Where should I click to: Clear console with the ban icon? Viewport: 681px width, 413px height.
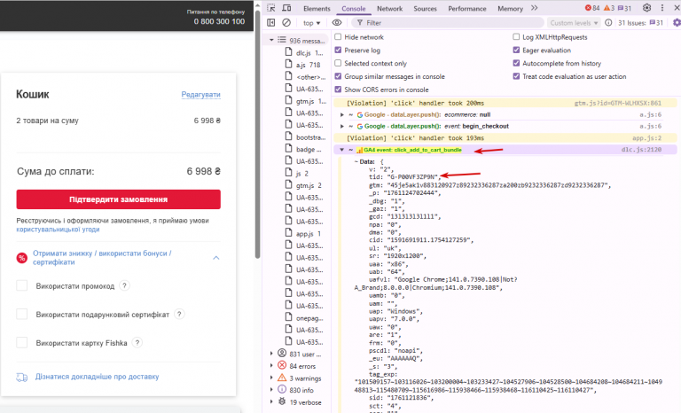[286, 22]
